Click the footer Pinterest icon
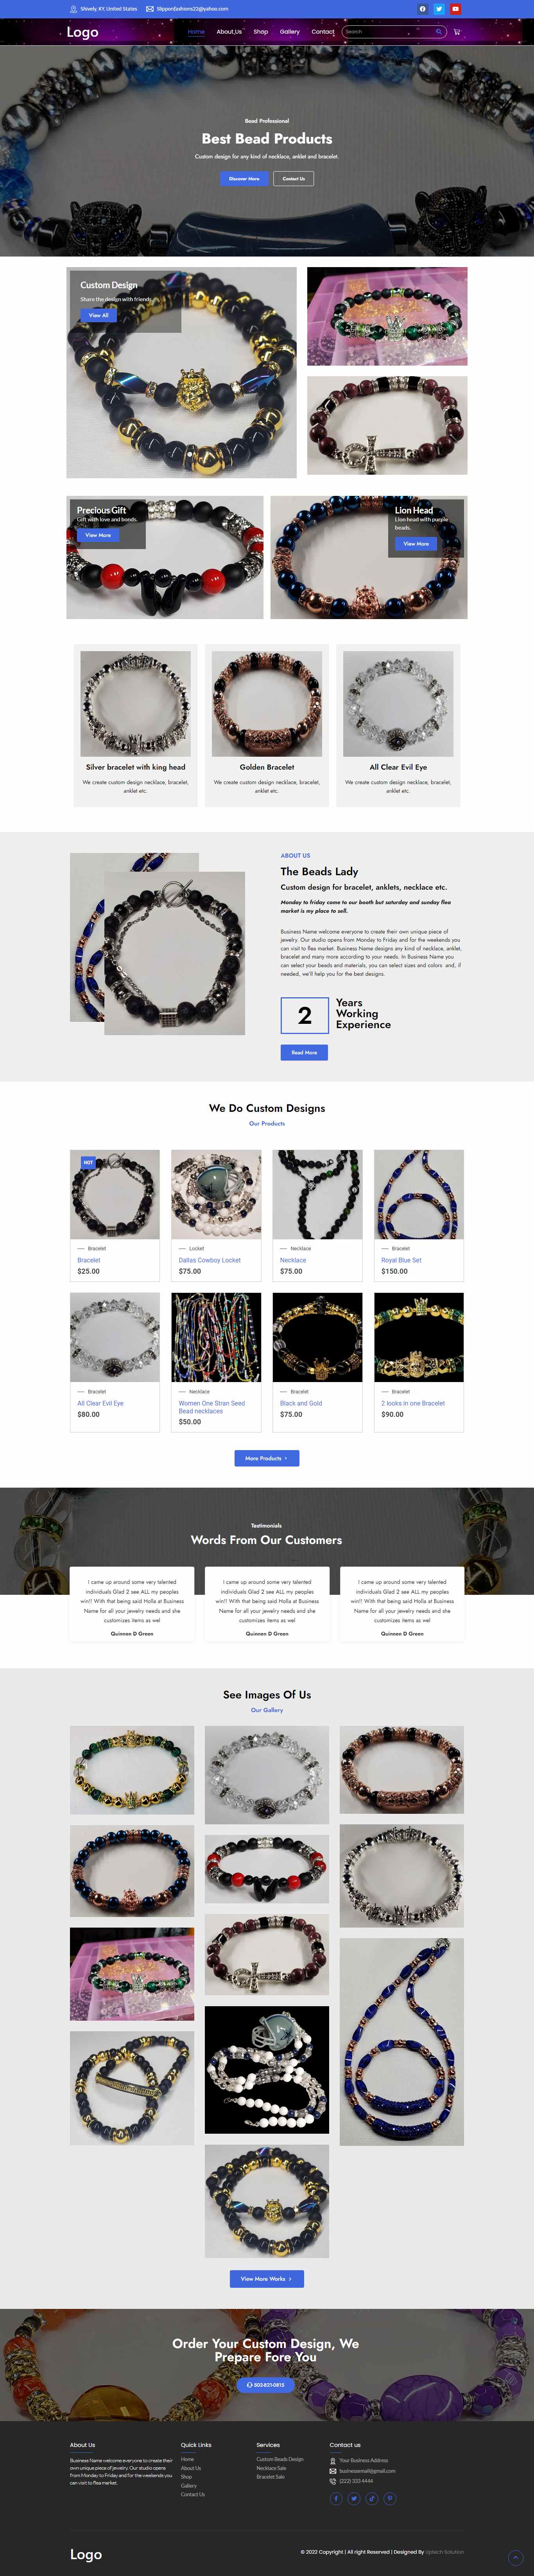Screen dimensions: 534x2576 (390, 2498)
